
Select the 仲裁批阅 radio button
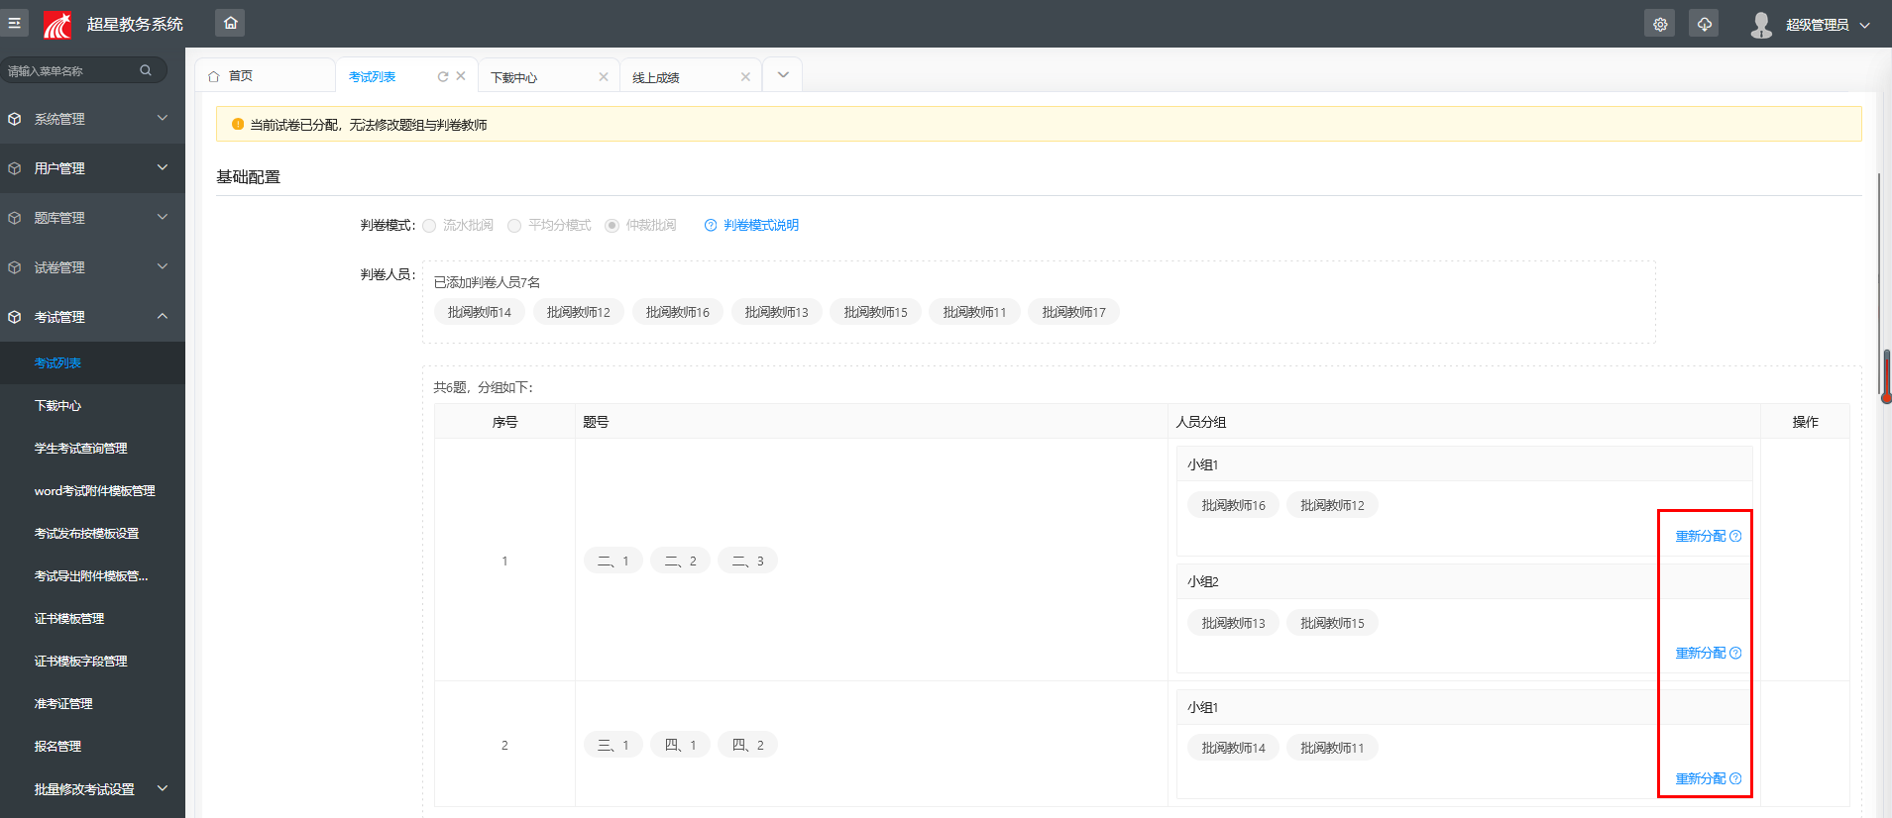click(612, 226)
